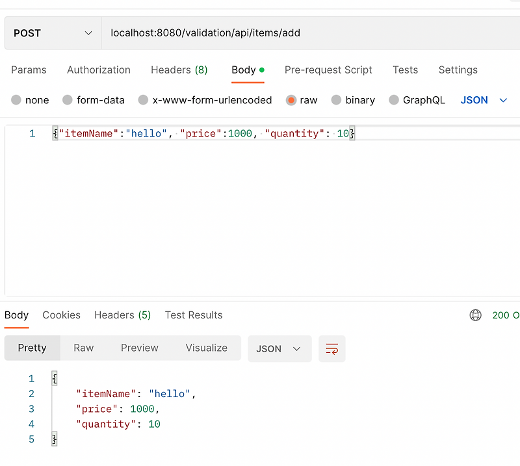This screenshot has height=466, width=520.
Task: Open the response Headers (5) tab
Action: point(123,315)
